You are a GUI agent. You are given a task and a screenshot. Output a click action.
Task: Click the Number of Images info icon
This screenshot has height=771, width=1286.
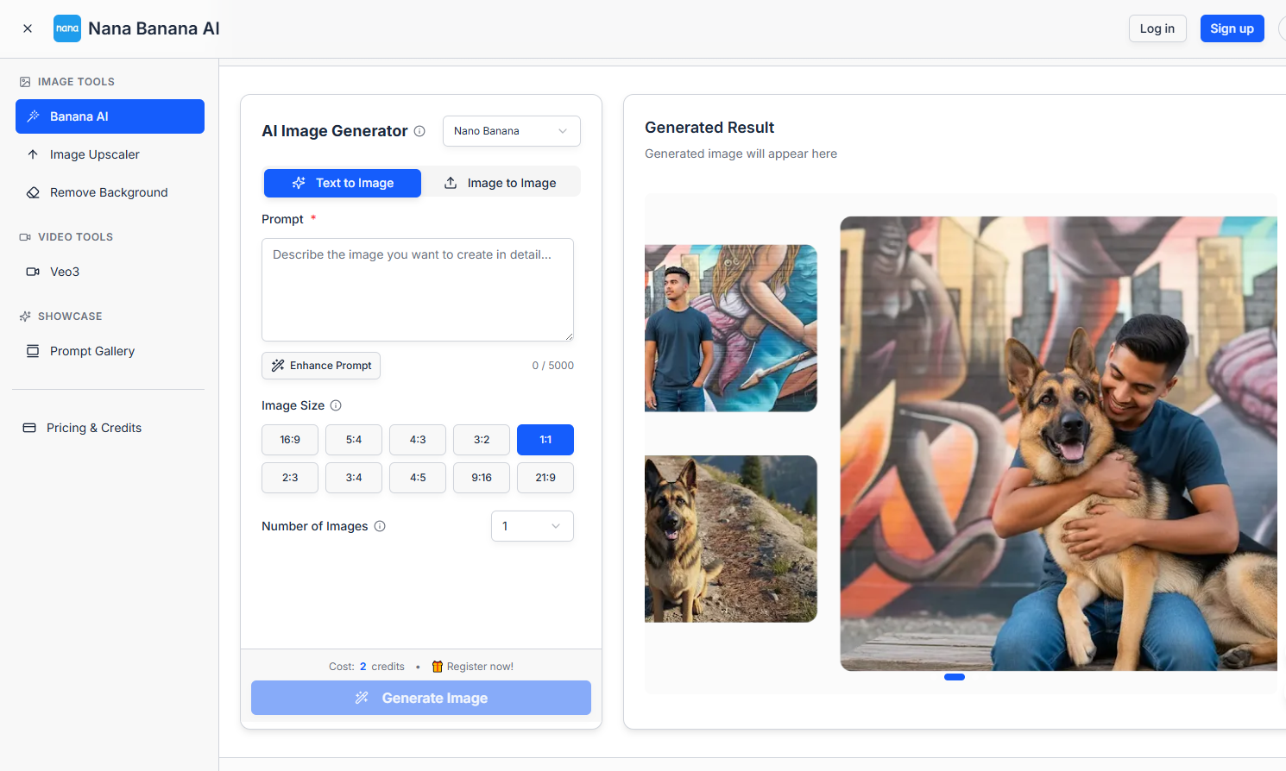click(380, 526)
